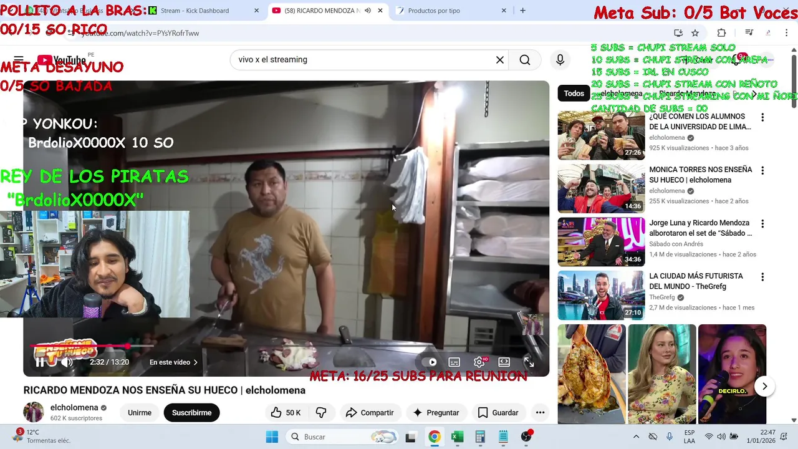Open 'MONICA TORRES NOS ENSEÑA SU HUECO' title

(x=701, y=175)
